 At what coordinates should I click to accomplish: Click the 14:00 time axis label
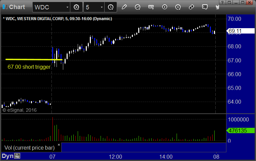[166, 157]
